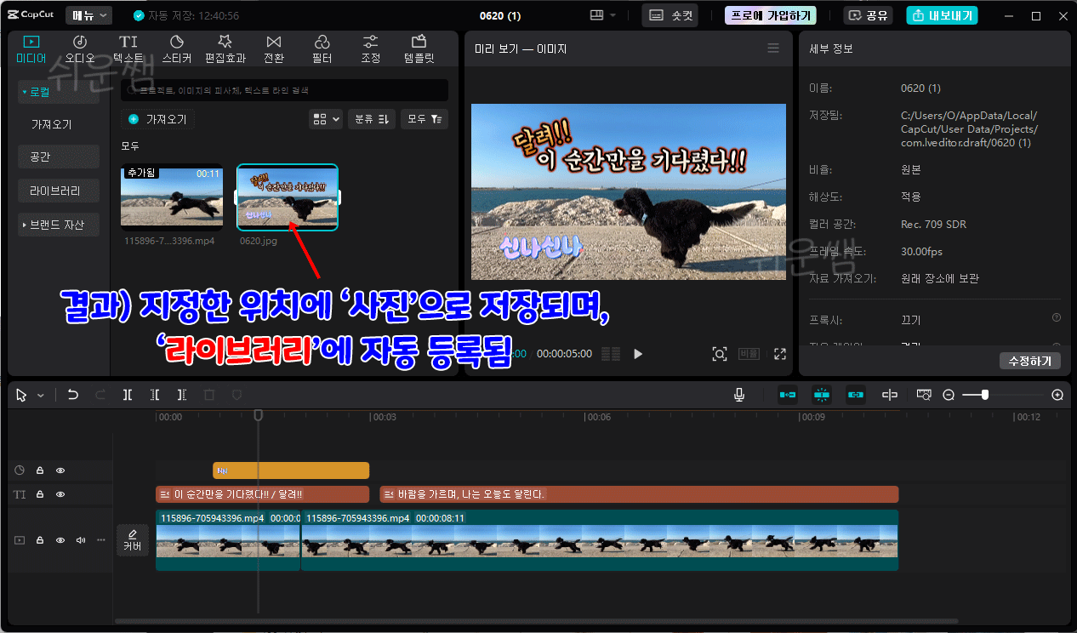Mute the main video track audio
The width and height of the screenshot is (1077, 633).
81,540
